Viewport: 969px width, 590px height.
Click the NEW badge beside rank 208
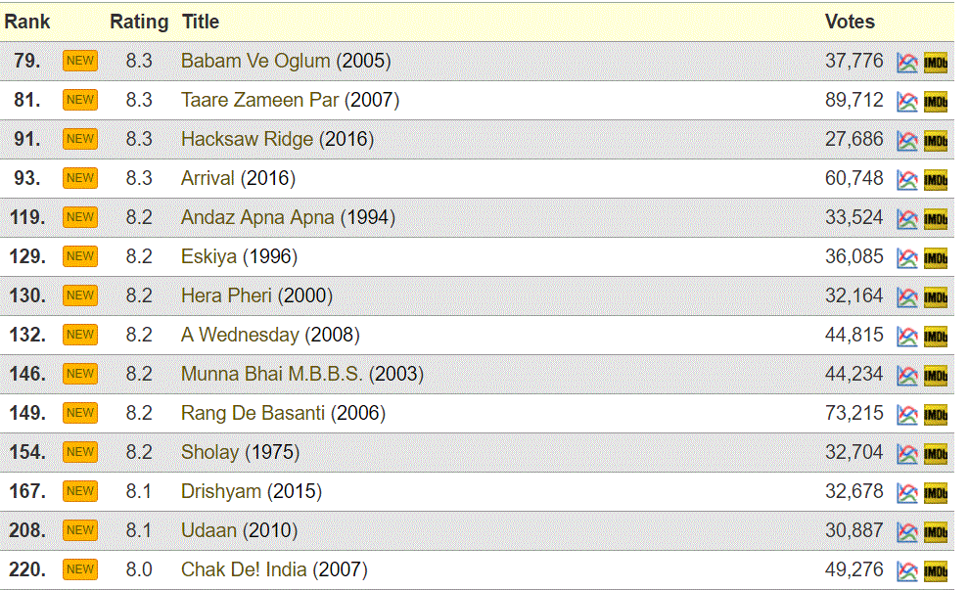80,530
